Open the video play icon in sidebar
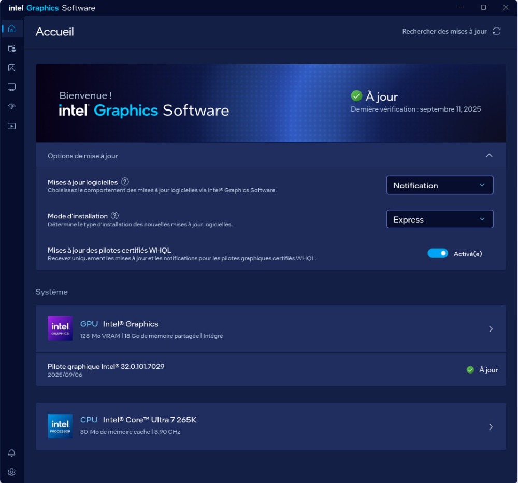The width and height of the screenshot is (518, 483). [x=11, y=126]
